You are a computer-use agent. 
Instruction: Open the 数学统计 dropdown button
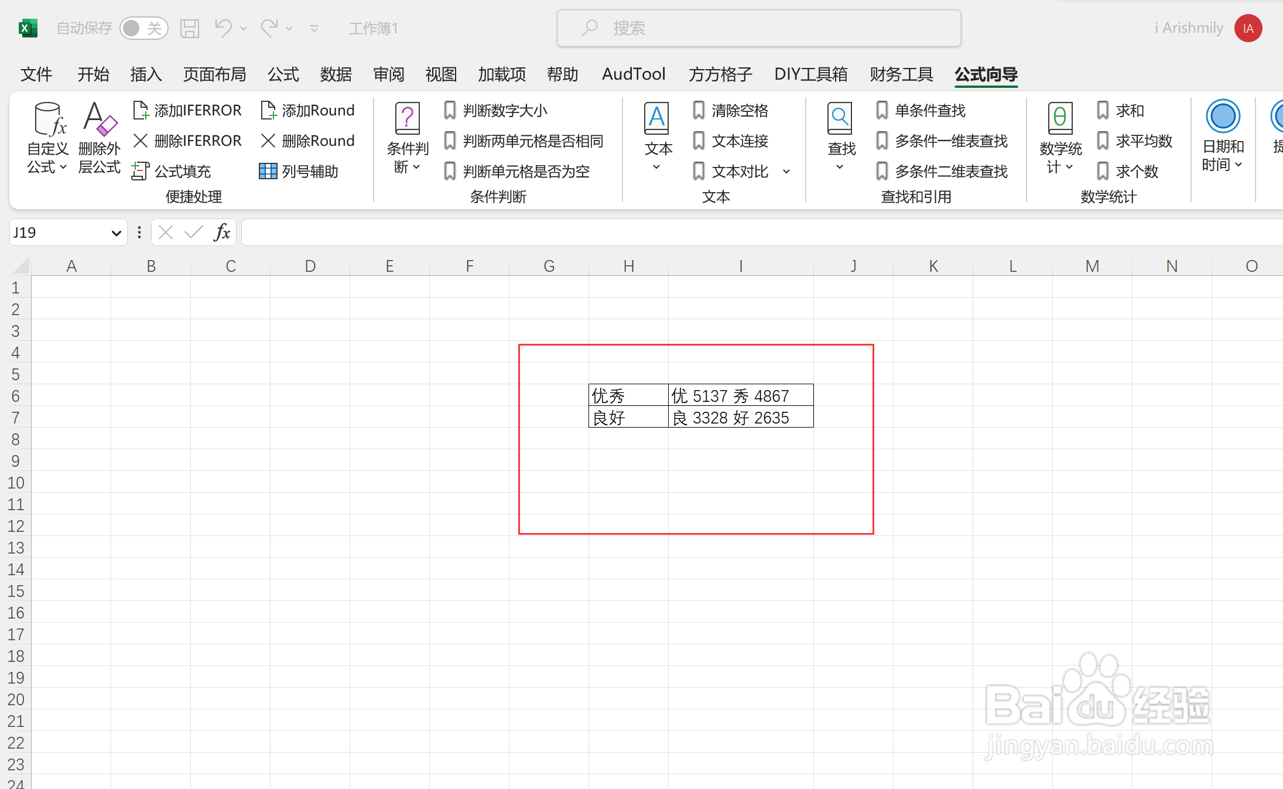point(1060,138)
